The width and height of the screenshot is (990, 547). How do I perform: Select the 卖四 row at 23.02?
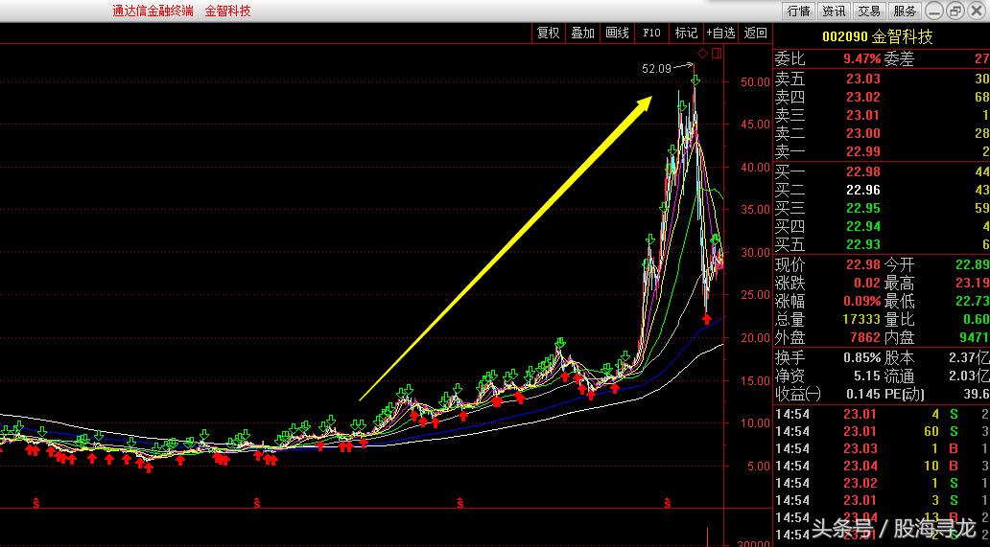pos(882,97)
